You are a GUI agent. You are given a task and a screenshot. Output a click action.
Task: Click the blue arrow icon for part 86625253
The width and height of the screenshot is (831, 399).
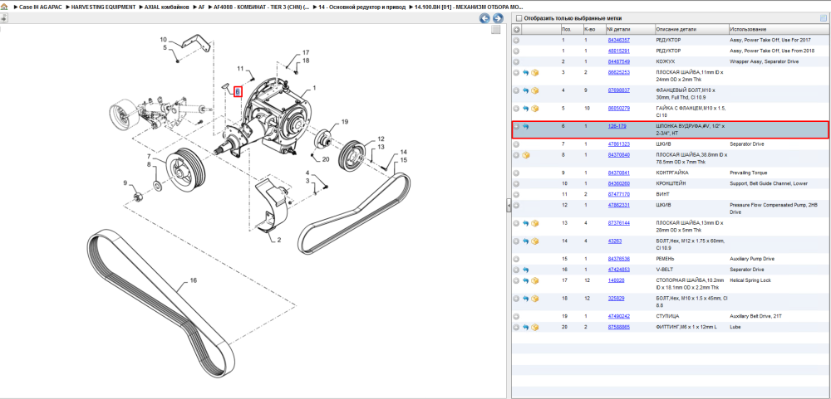(x=526, y=72)
